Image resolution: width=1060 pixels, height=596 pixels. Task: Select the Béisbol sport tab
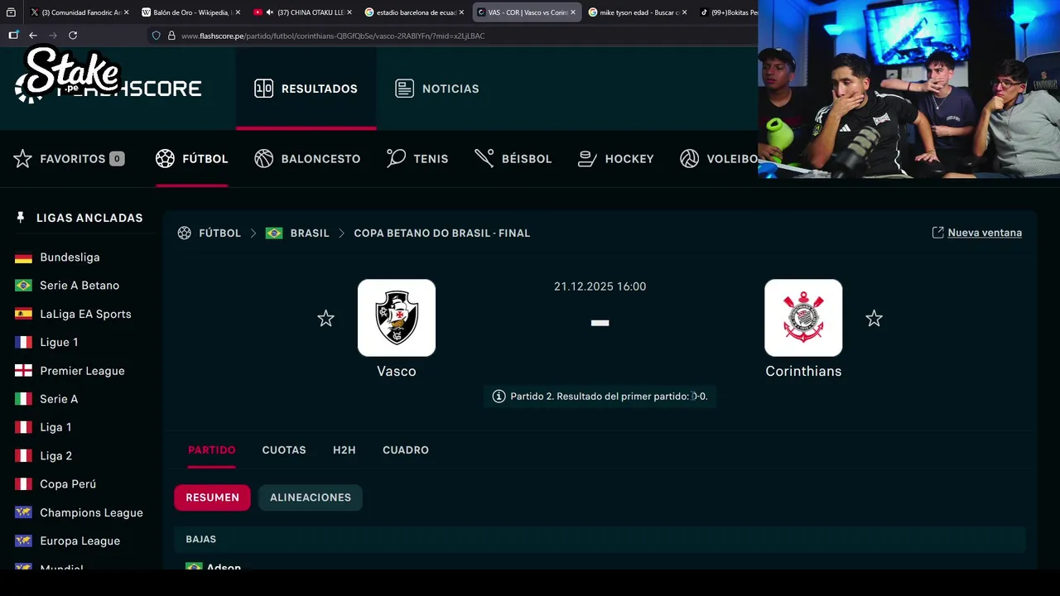pyautogui.click(x=513, y=159)
